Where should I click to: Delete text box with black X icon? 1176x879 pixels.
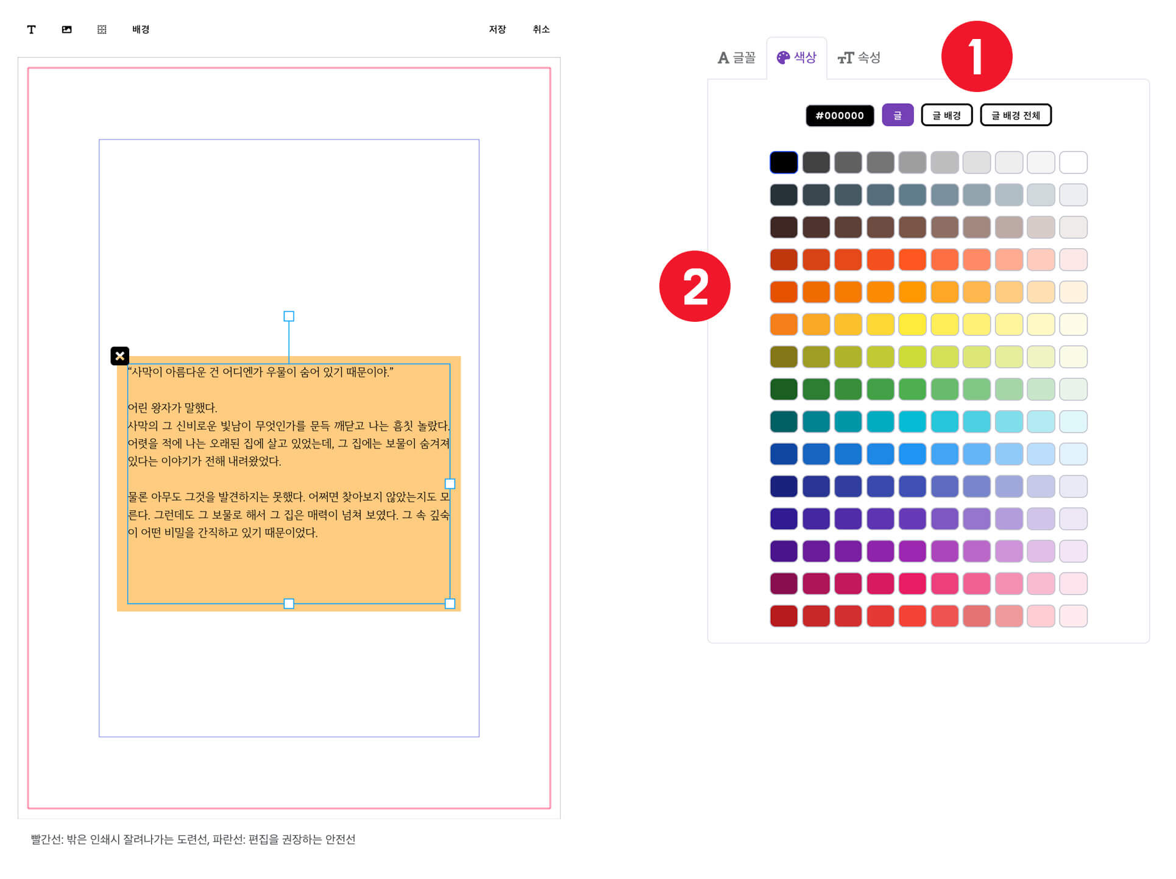click(120, 357)
